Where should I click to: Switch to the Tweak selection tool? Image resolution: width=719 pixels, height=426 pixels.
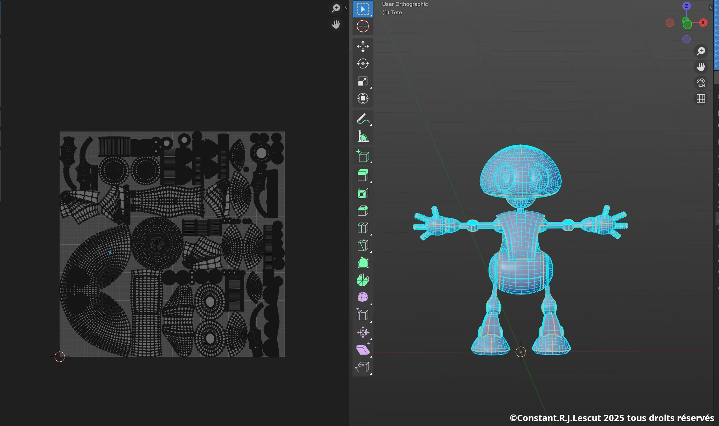point(363,9)
